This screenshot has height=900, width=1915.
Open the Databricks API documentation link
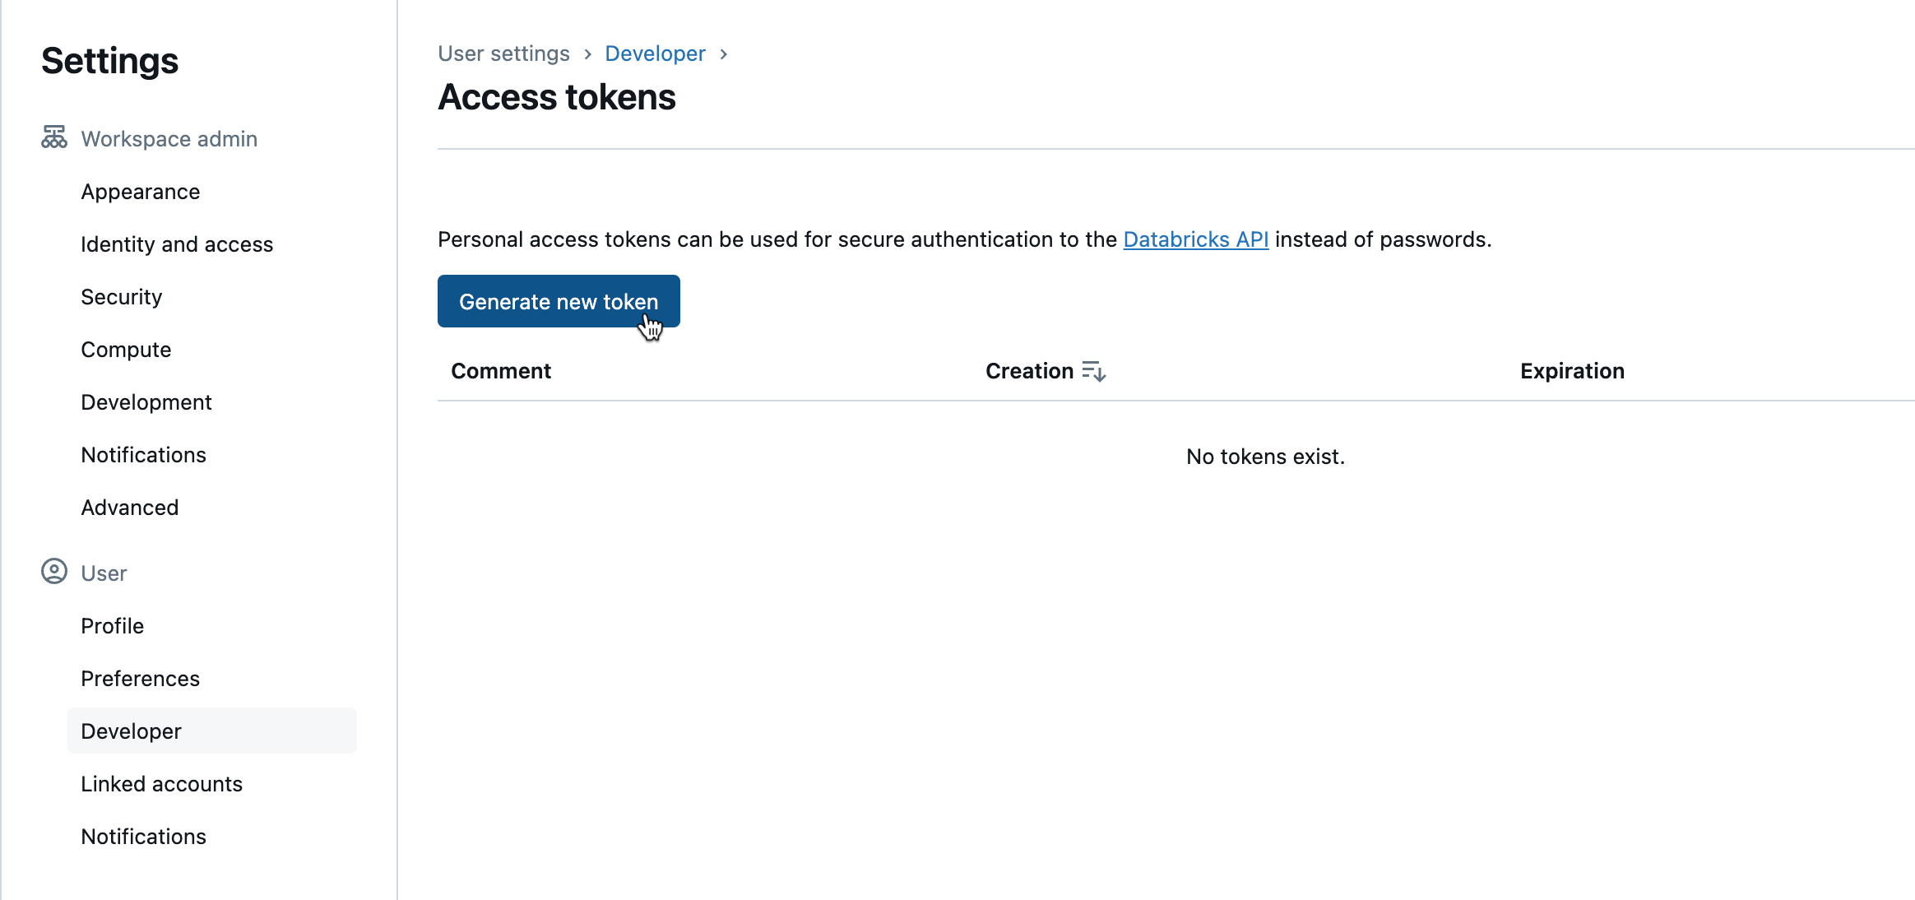[1196, 239]
